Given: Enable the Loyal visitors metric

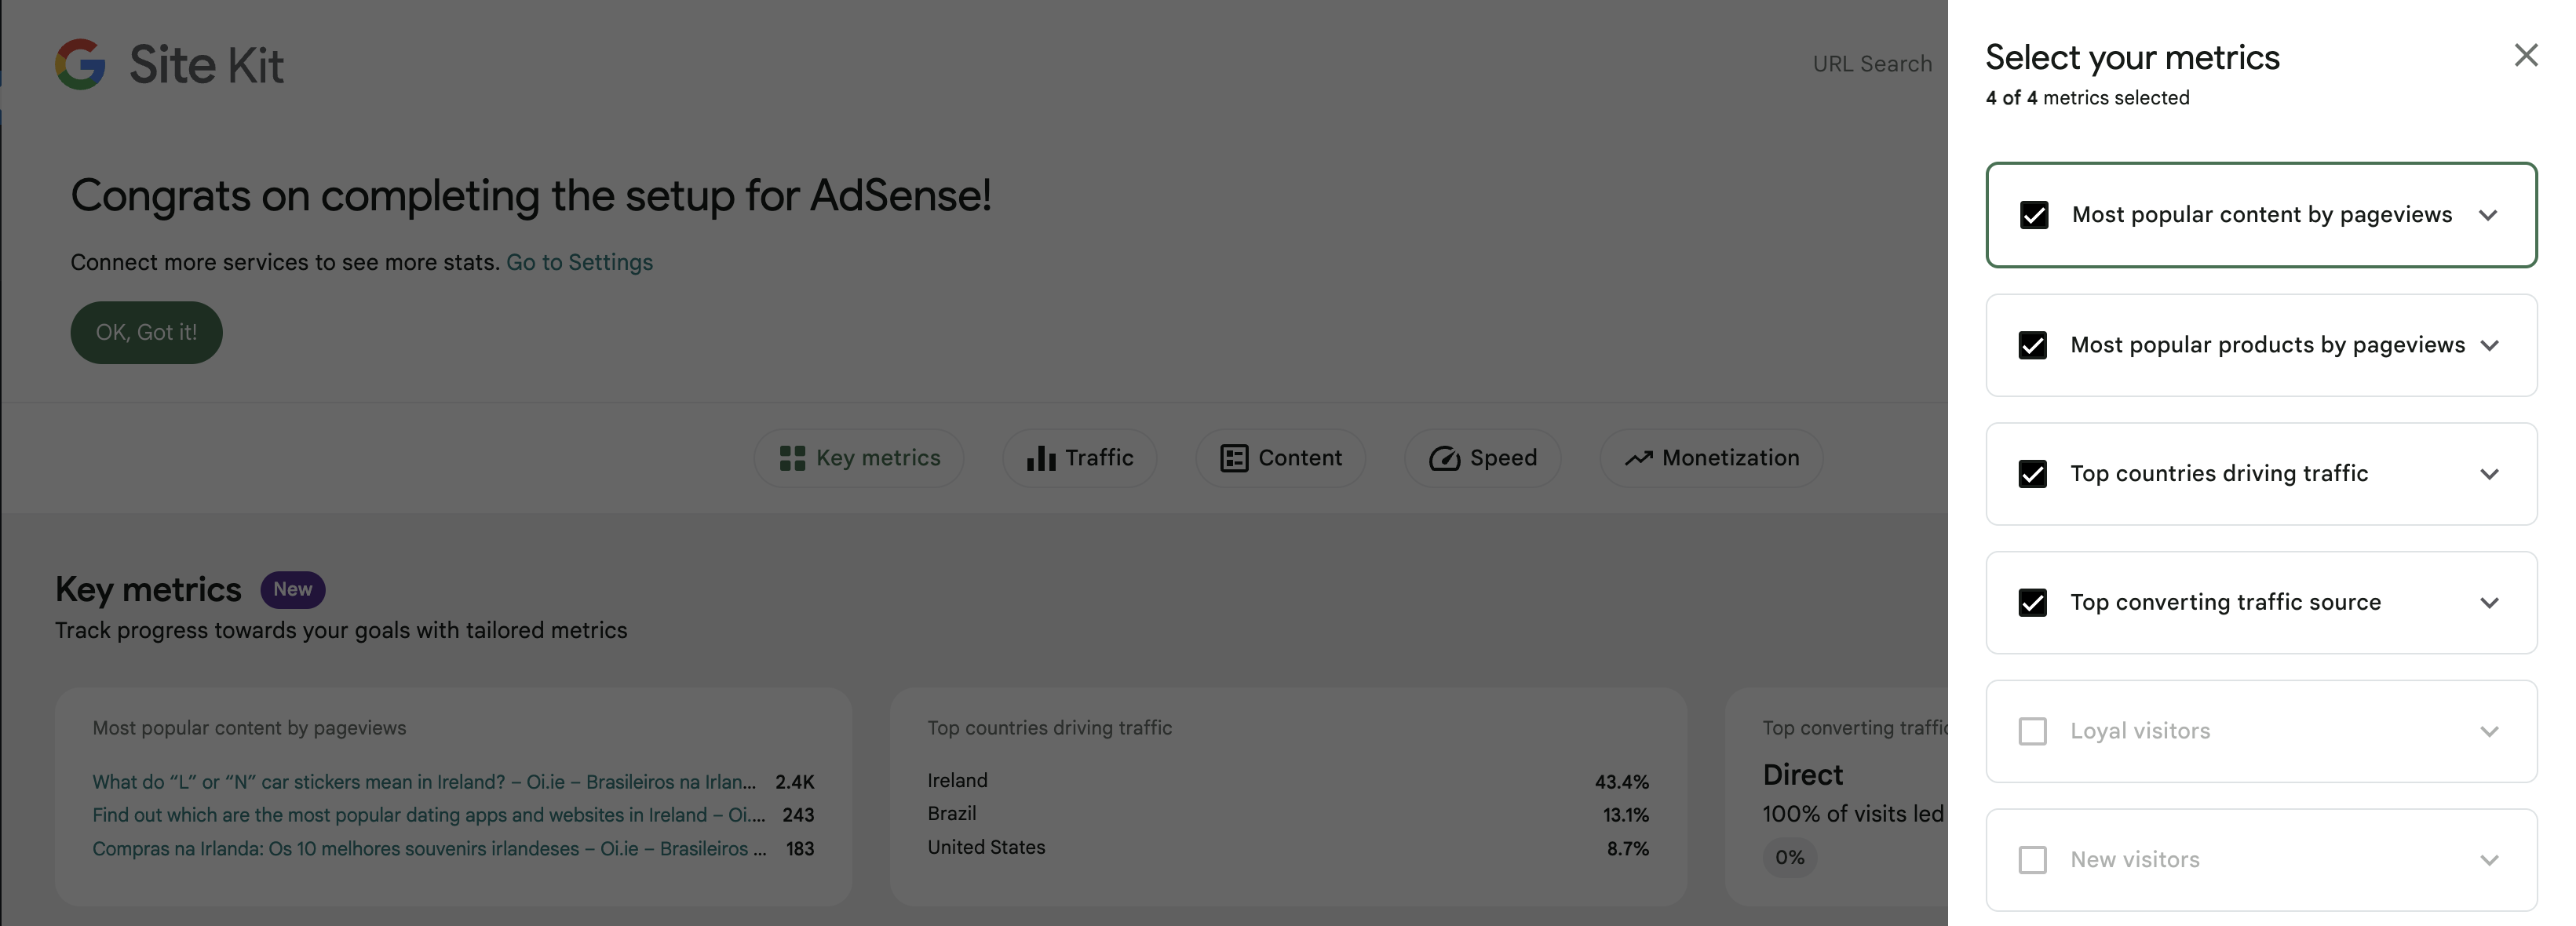Looking at the screenshot, I should tap(2032, 731).
